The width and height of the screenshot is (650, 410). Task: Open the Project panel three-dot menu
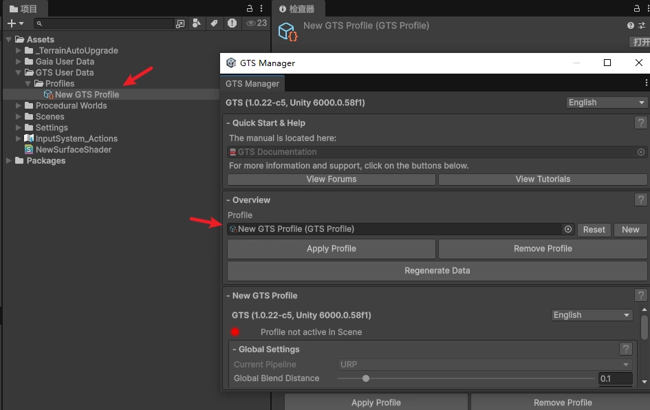261,8
